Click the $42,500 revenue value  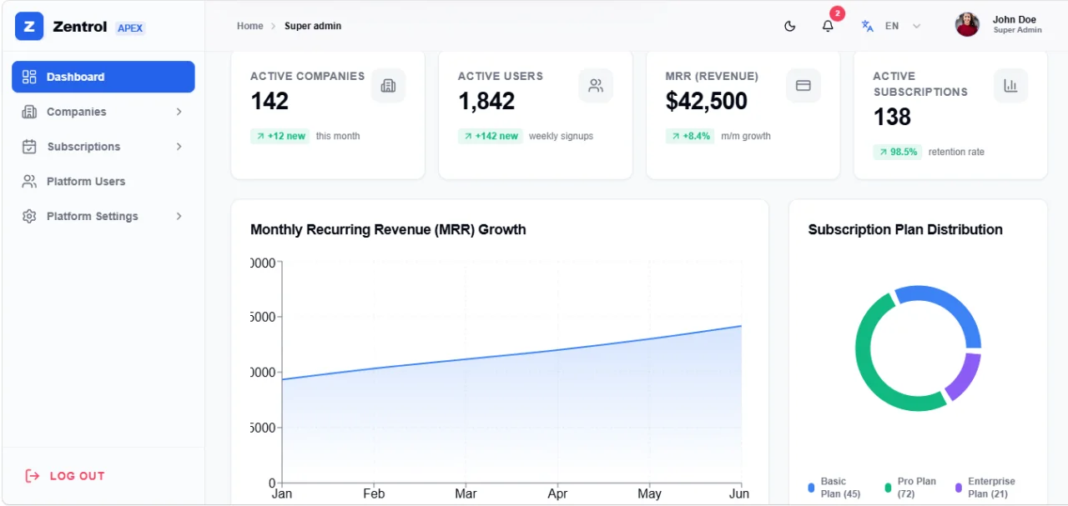point(707,101)
